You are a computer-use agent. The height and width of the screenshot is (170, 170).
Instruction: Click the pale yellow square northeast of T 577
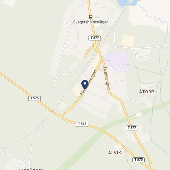(x=128, y=41)
